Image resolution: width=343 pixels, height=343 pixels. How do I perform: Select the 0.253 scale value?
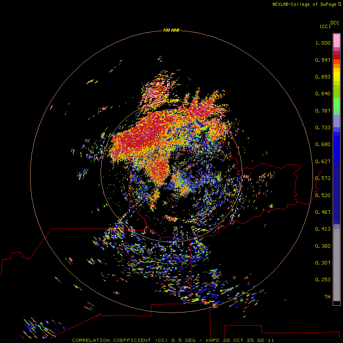pos(323,280)
